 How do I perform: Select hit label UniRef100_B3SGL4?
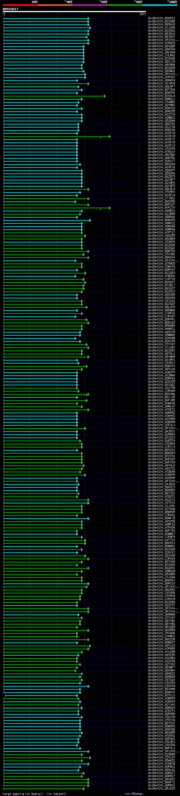[161, 96]
